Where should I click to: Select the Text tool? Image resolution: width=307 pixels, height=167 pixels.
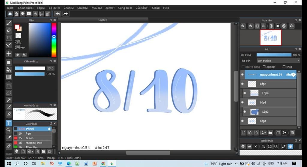click(9, 123)
